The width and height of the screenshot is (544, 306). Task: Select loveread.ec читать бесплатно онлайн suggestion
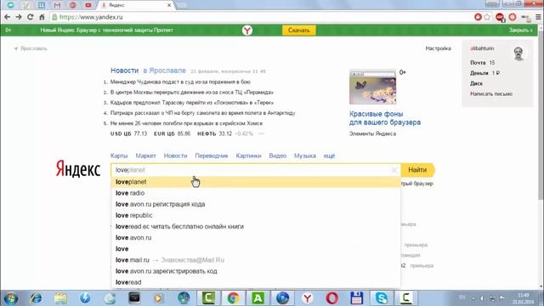(256, 226)
